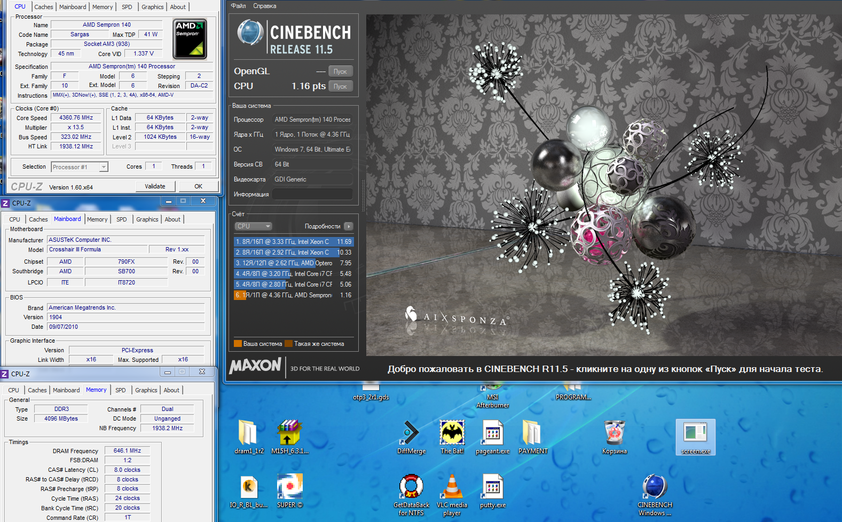842x522 pixels.
Task: Minimize the Mainboard CPU-Z window
Action: pyautogui.click(x=168, y=201)
